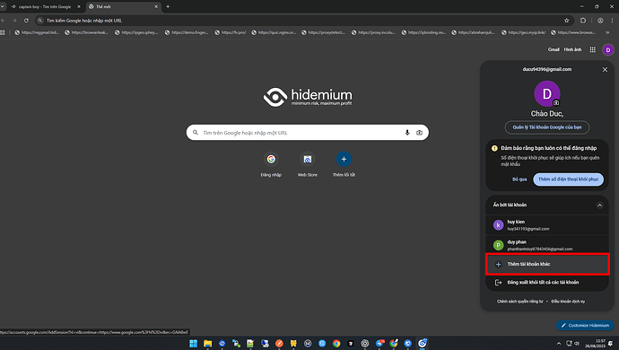This screenshot has width=619, height=350.
Task: Open the notification bell in taskbar
Action: (x=611, y=344)
